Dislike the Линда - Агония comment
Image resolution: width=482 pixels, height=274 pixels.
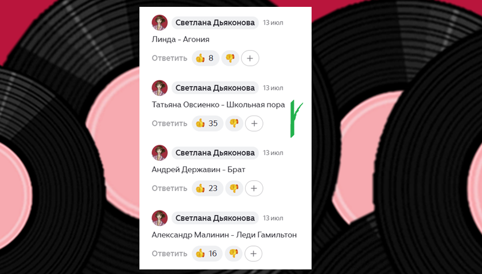[230, 58]
